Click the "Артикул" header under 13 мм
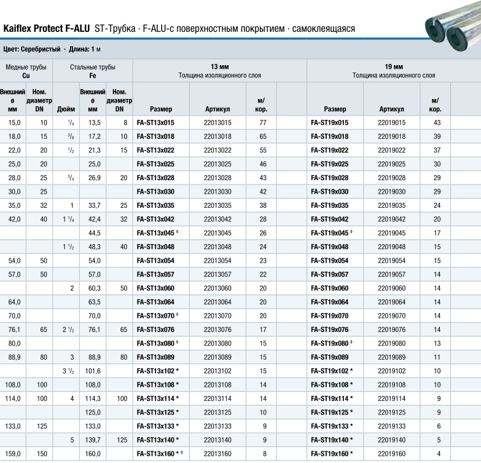 pyautogui.click(x=217, y=109)
